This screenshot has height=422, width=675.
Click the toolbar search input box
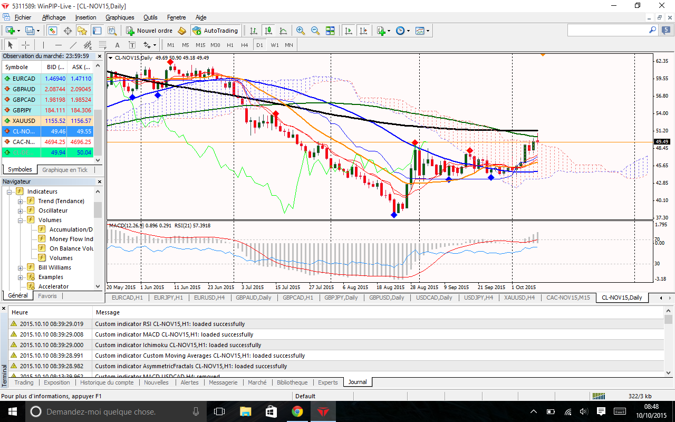(607, 31)
